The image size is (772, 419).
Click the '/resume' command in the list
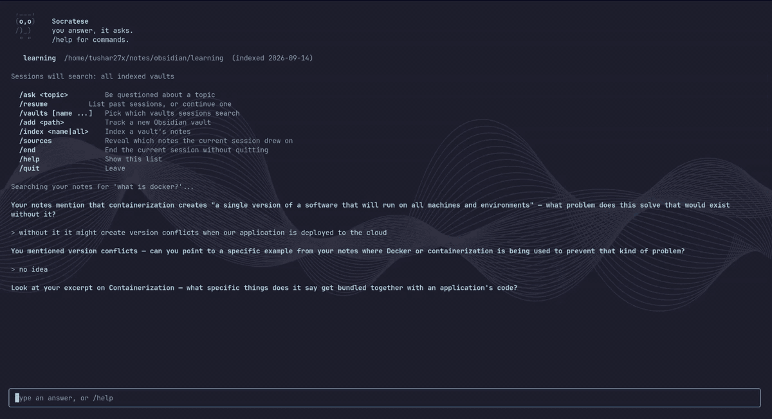pyautogui.click(x=33, y=104)
